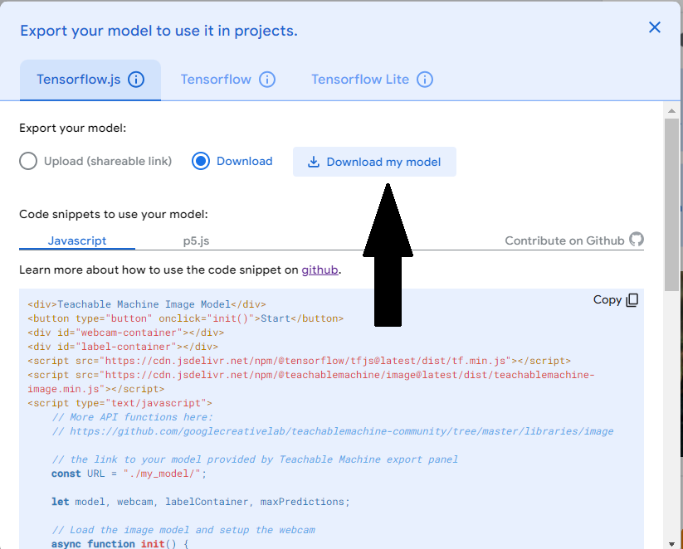Screen dimensions: 683x549
Task: Open info icon next to Tensorflow.js
Action: 136,80
